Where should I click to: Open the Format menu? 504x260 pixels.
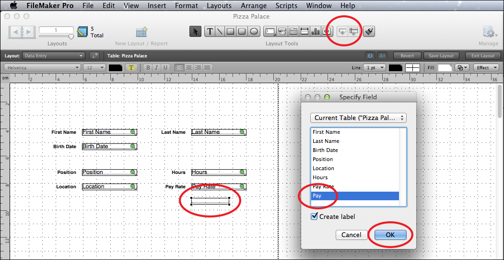(187, 5)
